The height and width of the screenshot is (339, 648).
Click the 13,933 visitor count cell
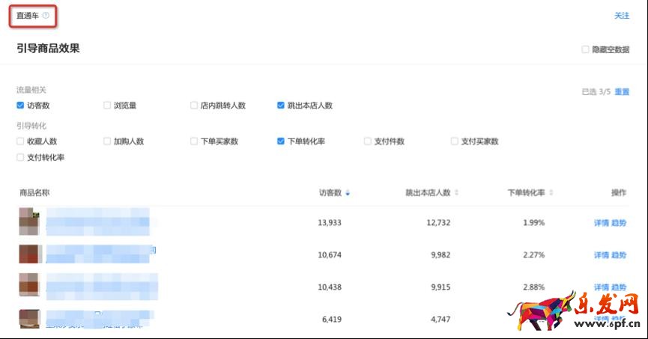pyautogui.click(x=330, y=222)
